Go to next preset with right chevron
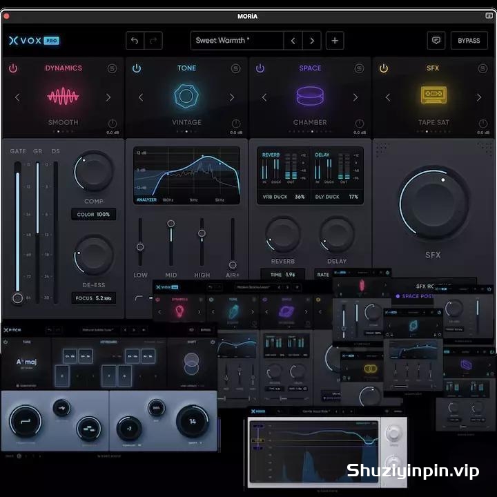Screen dimensions: 497x497 click(312, 41)
